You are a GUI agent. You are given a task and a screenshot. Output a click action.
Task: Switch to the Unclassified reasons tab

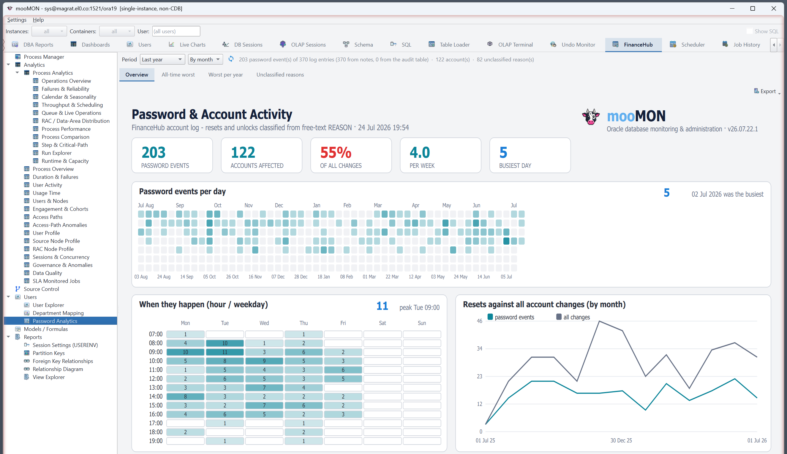pos(280,74)
